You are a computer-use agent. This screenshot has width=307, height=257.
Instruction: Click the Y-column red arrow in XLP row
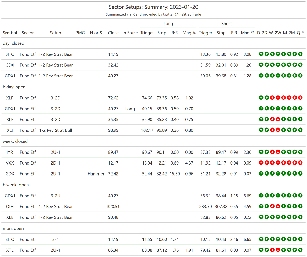click(300, 98)
